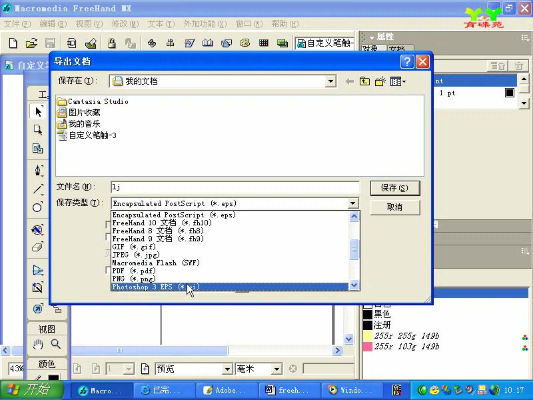Click the file type list scroll down arrow
This screenshot has width=533, height=400.
point(354,285)
